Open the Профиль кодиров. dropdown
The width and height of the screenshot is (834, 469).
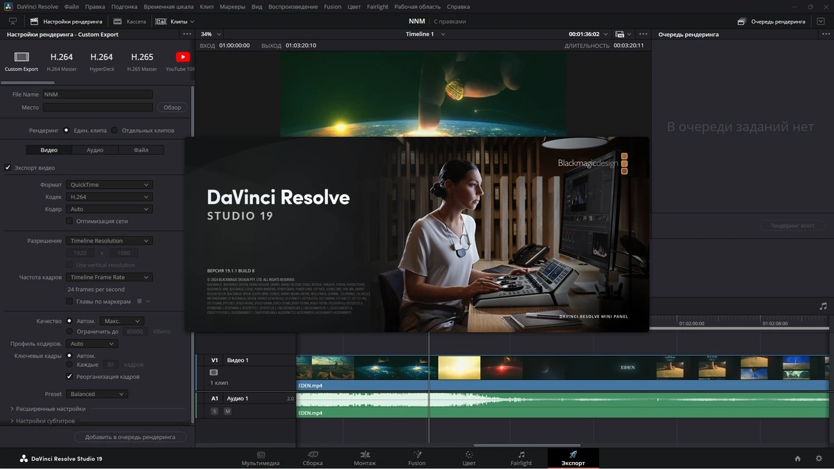tap(92, 343)
